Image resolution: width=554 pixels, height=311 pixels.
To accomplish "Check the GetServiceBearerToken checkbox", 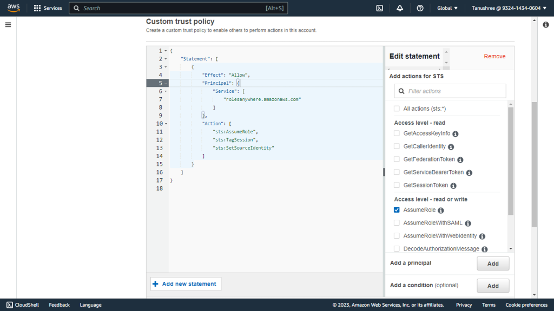I will [397, 172].
